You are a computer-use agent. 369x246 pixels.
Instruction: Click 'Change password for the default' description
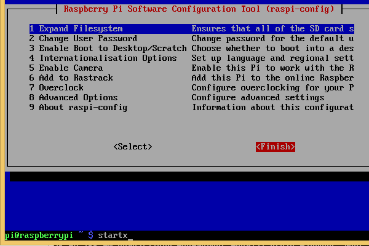pyautogui.click(x=268, y=39)
